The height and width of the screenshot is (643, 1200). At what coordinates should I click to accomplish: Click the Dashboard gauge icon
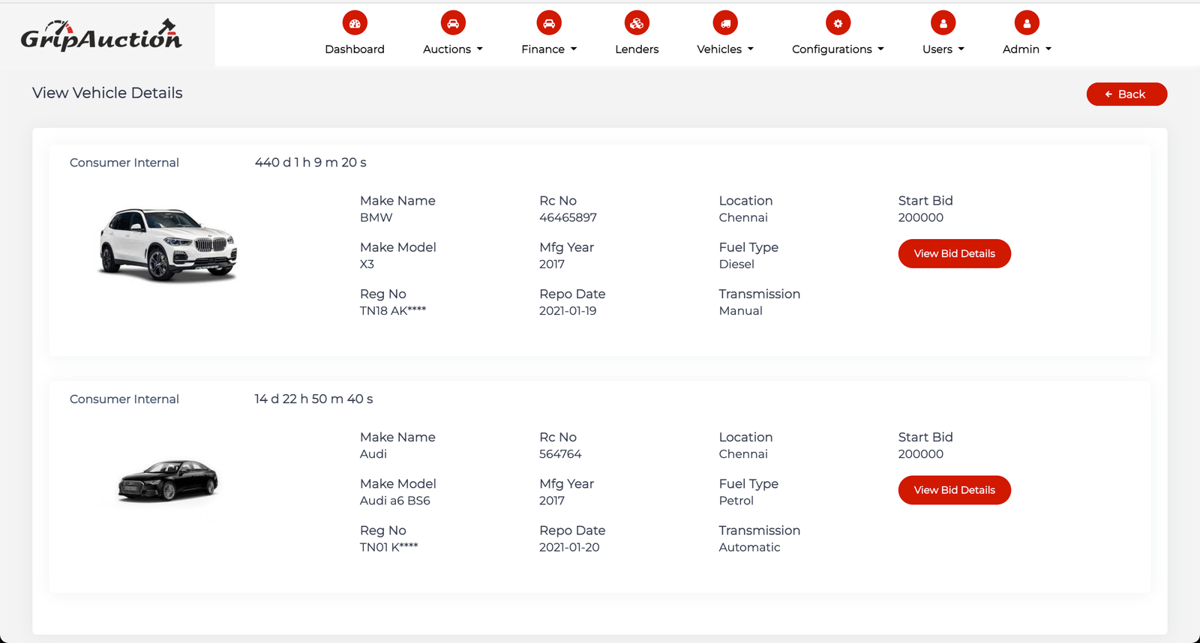pyautogui.click(x=355, y=23)
